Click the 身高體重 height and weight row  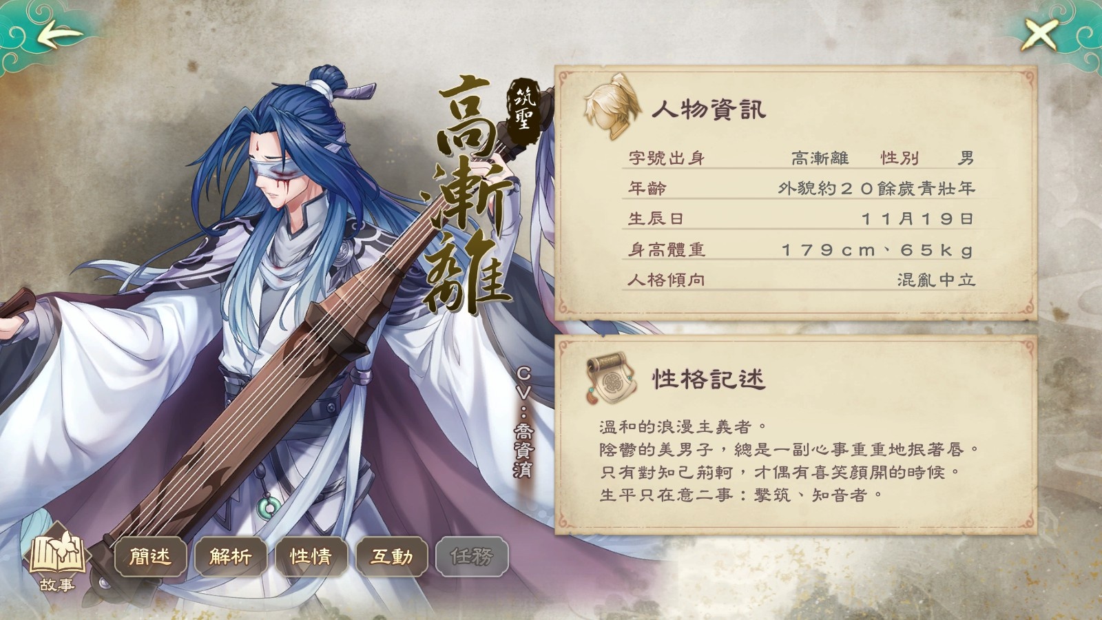(801, 249)
